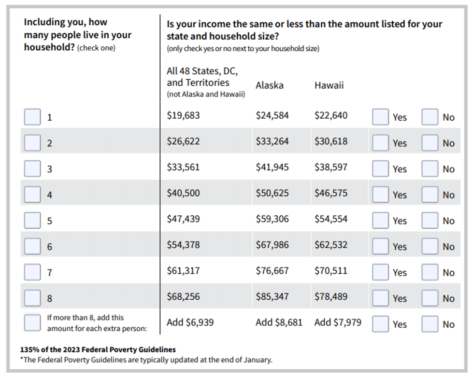
Task: Check No for the $19,683 row
Action: tap(430, 117)
